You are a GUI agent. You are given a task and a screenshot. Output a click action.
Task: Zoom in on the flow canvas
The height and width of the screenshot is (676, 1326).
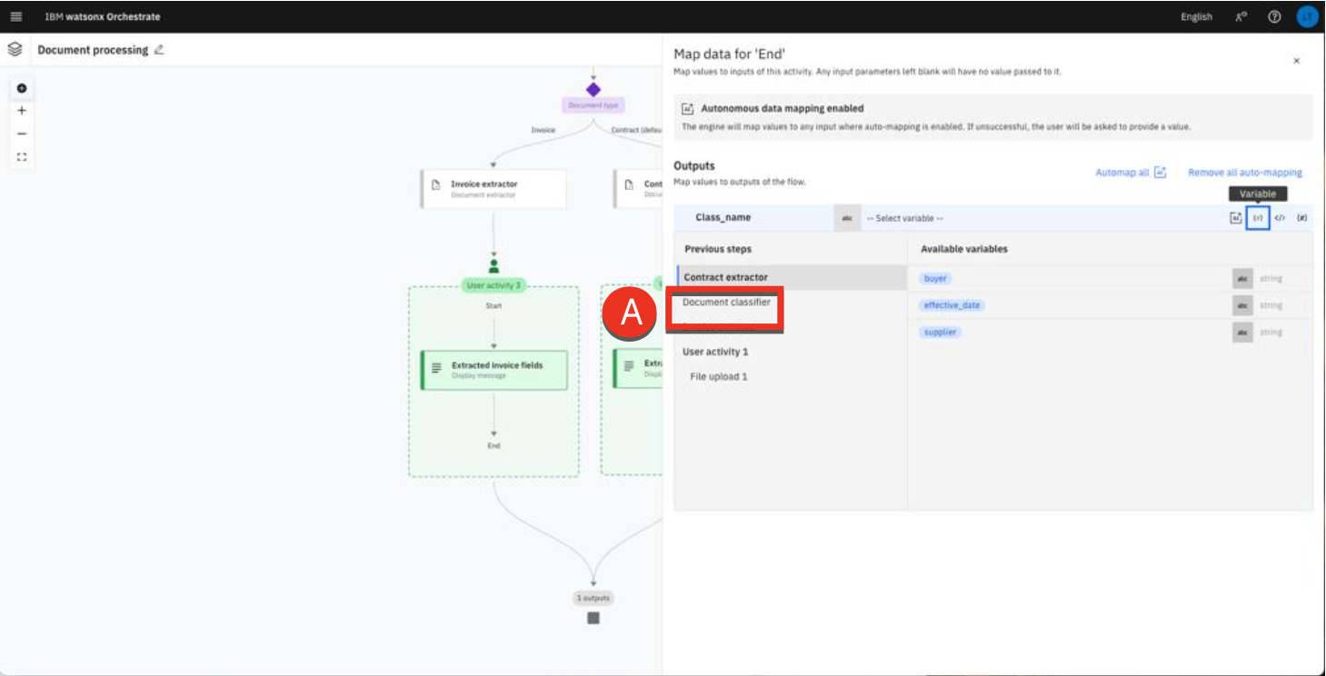(22, 111)
